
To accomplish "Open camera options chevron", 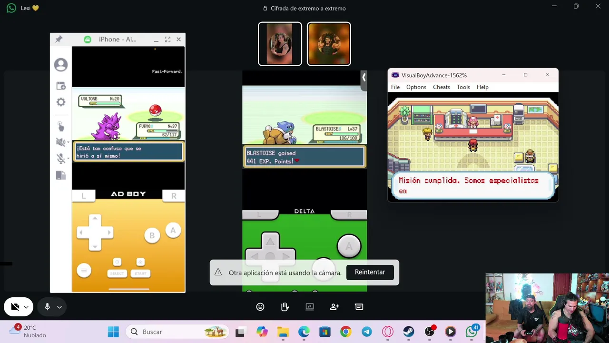I will click(x=26, y=307).
